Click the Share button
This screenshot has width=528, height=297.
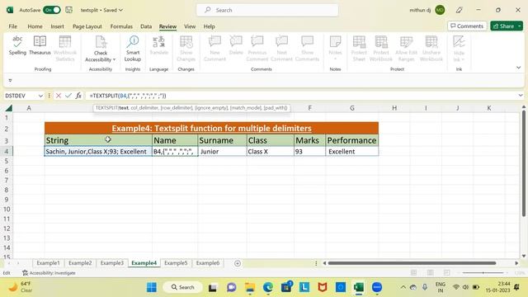(503, 26)
